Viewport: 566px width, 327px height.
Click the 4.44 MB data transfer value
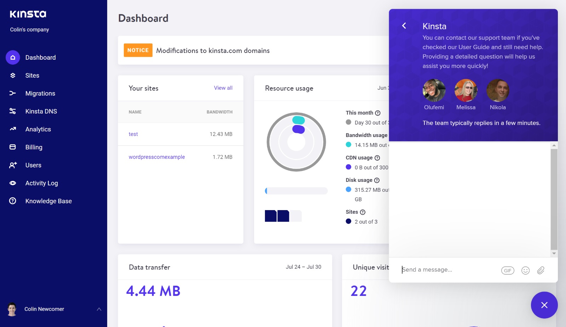153,291
